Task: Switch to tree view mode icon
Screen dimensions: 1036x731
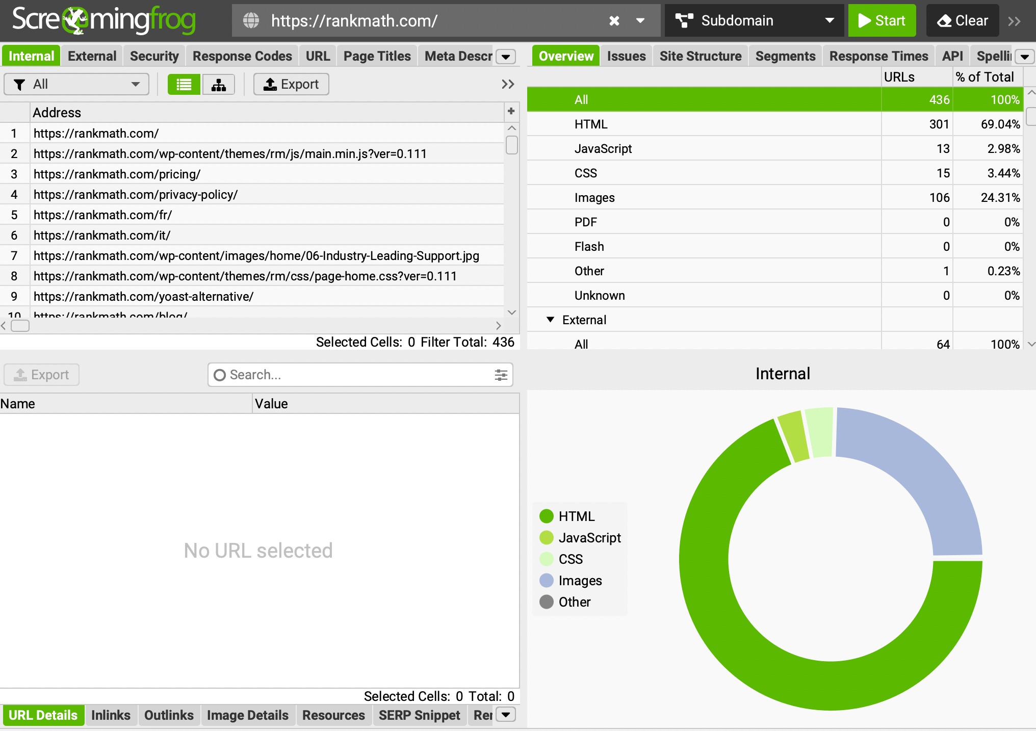Action: 218,85
